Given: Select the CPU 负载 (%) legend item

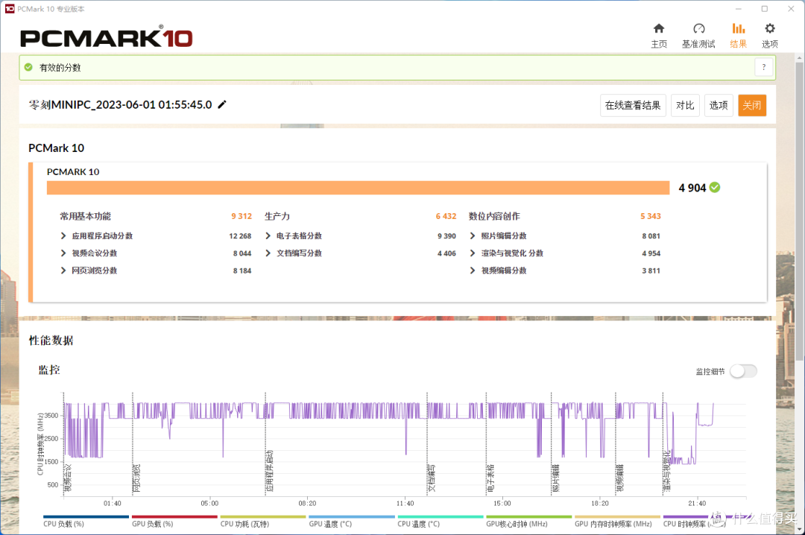Looking at the screenshot, I should pyautogui.click(x=86, y=521).
